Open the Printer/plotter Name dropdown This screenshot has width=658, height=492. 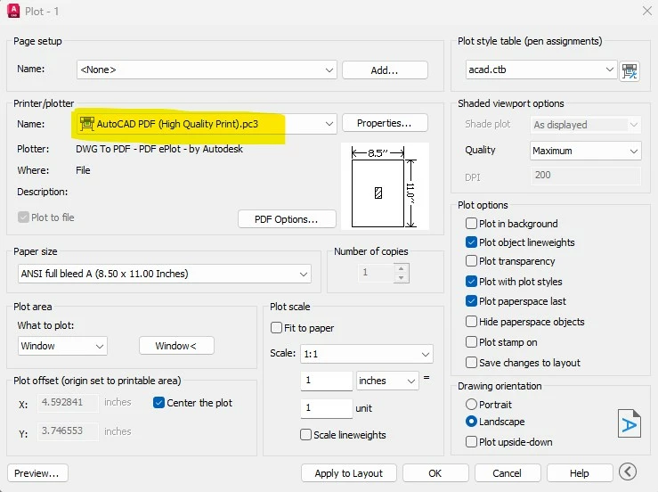[207, 124]
